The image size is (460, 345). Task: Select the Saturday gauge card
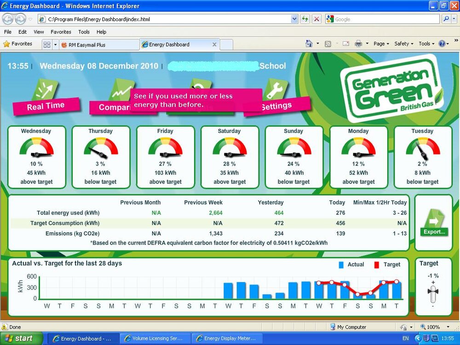pyautogui.click(x=230, y=157)
